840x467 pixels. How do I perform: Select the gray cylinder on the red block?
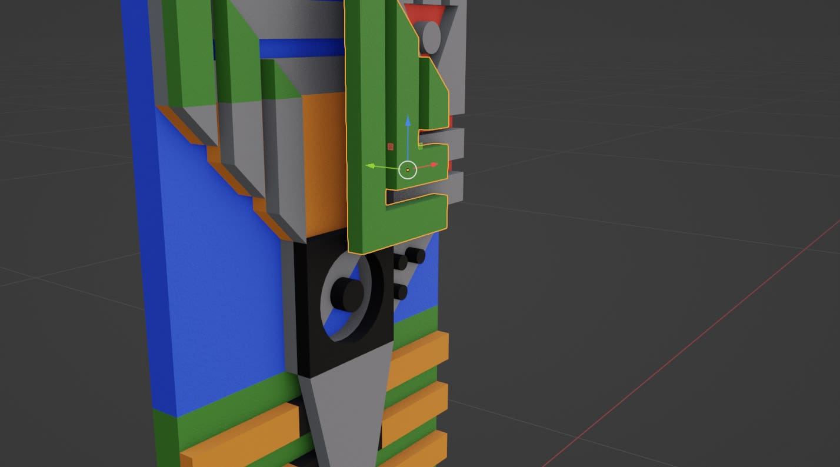click(432, 37)
